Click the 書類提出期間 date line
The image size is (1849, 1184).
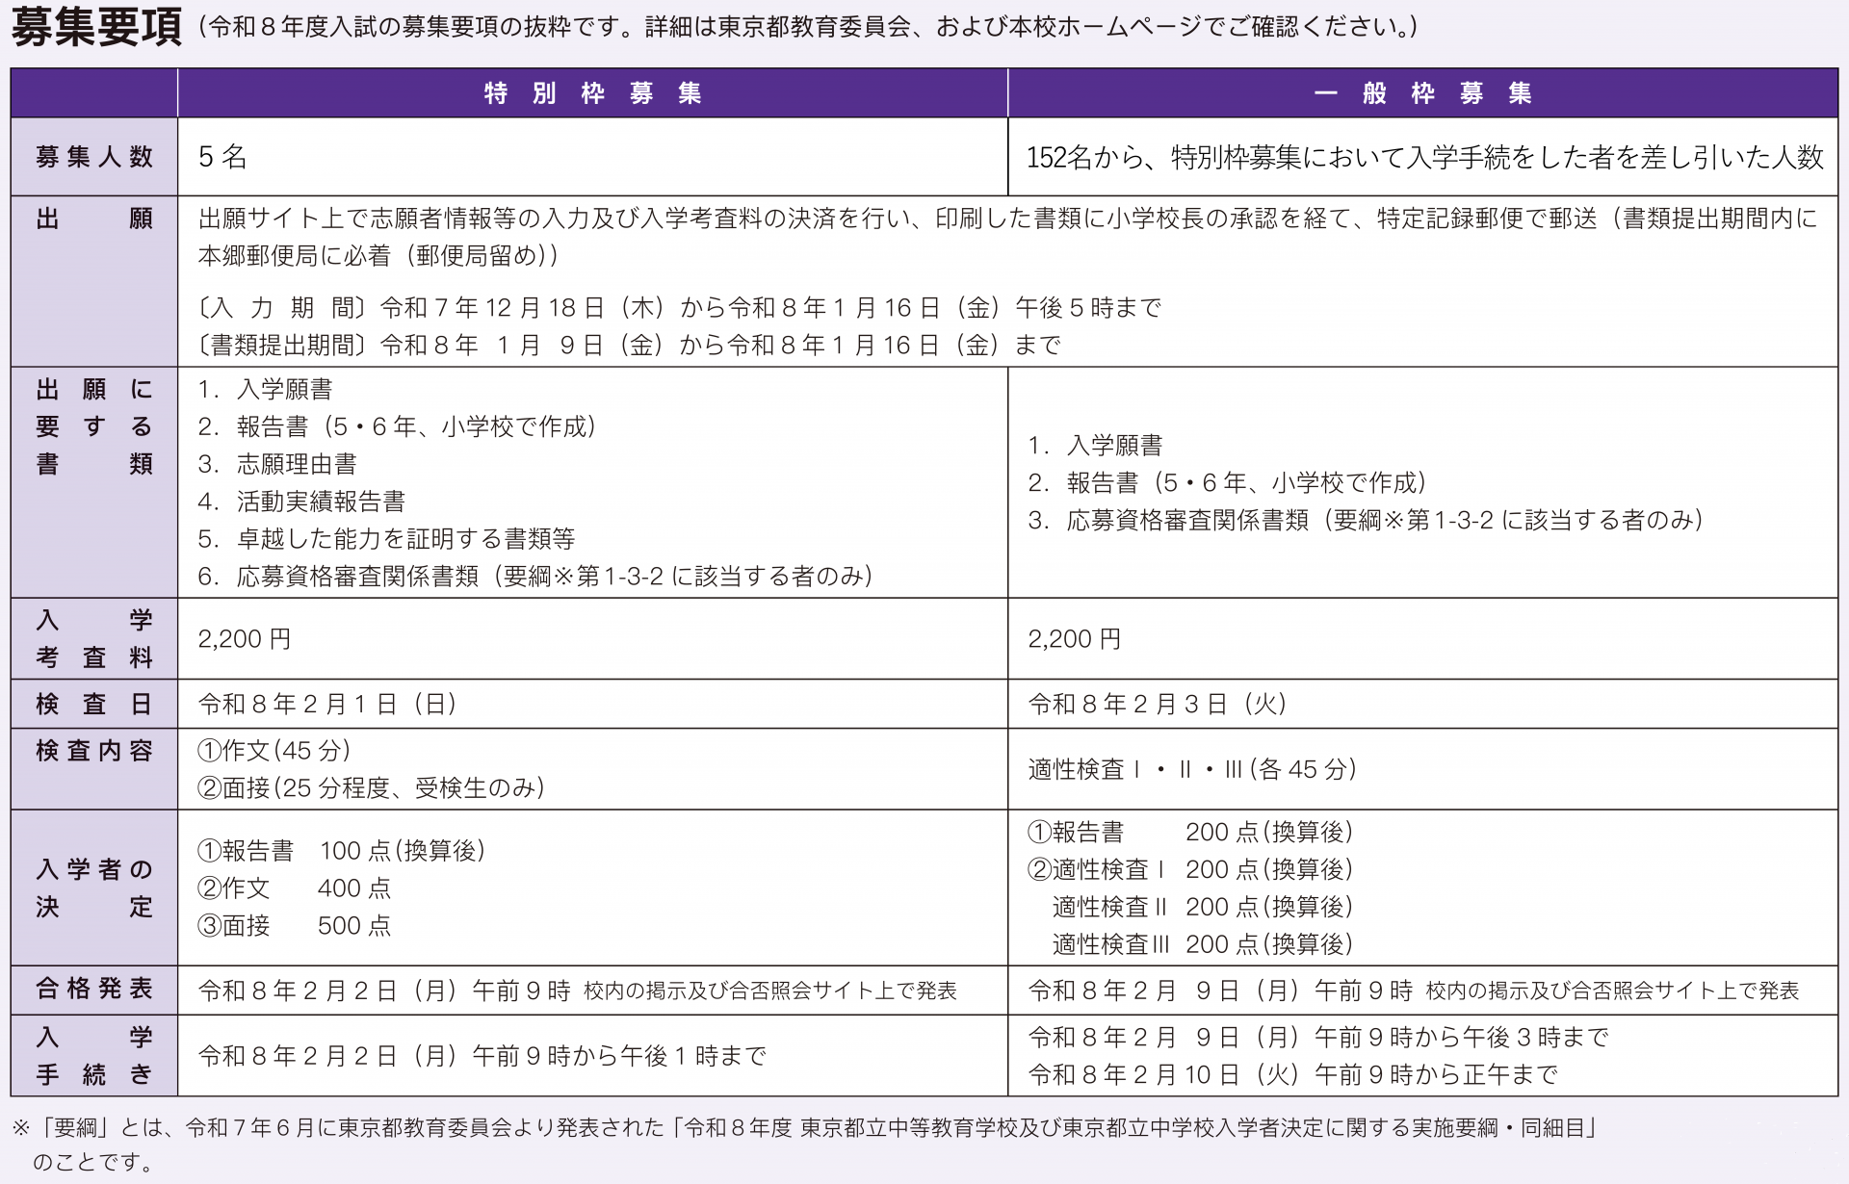coord(628,345)
